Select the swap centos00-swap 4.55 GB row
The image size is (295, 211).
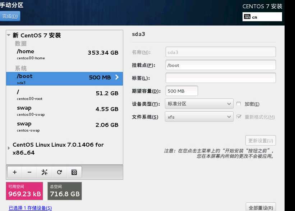coord(65,111)
